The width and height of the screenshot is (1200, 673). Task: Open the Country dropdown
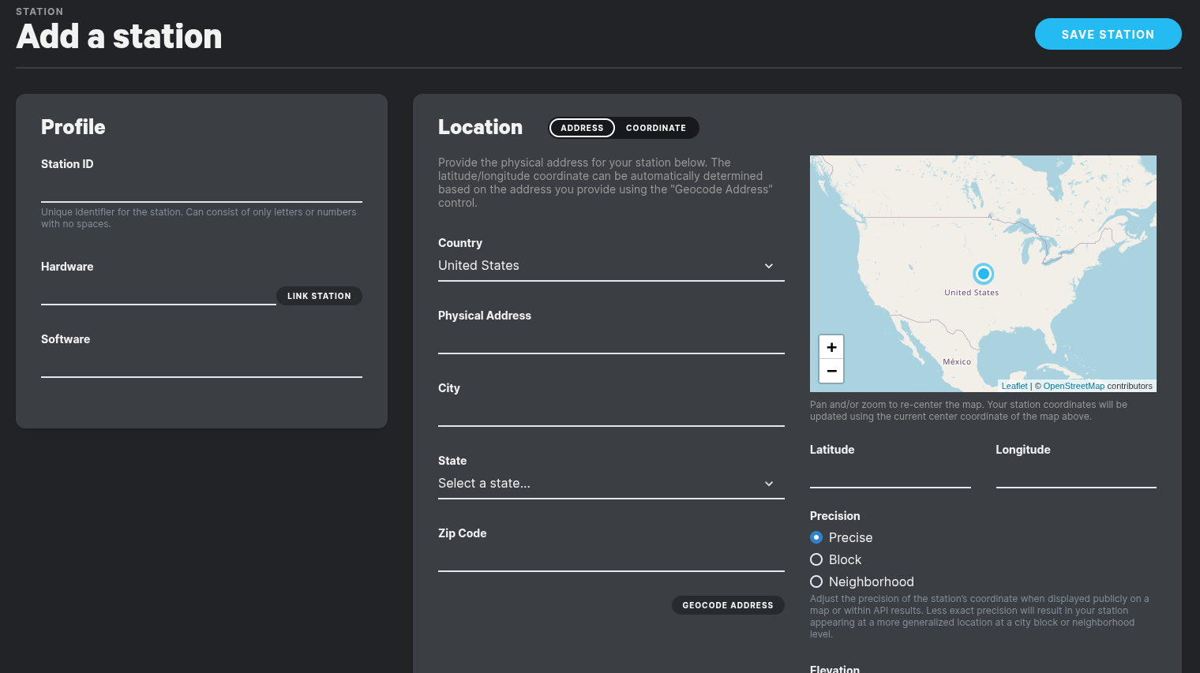(x=611, y=266)
